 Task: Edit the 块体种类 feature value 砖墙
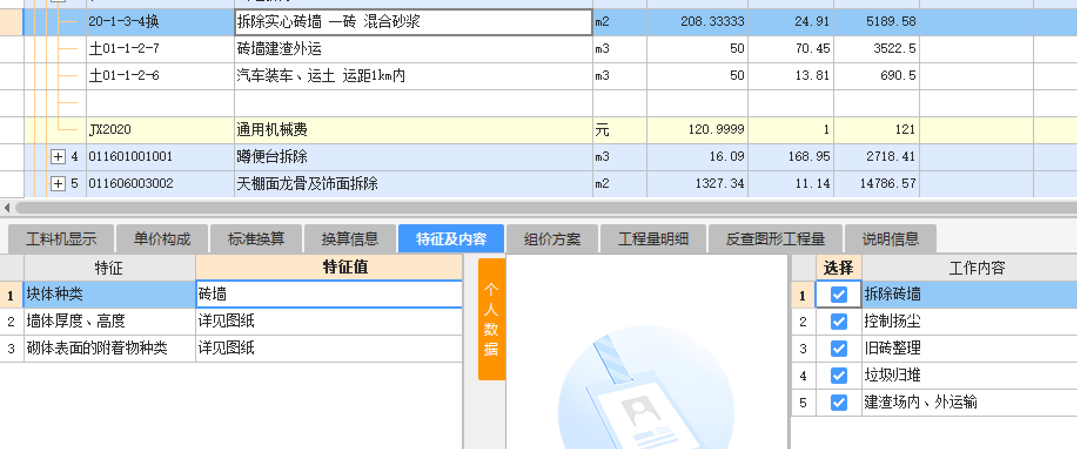tap(329, 294)
